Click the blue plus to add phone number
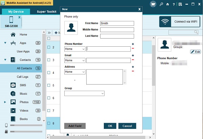Screen dimensions: 203x139 coord(133,44)
